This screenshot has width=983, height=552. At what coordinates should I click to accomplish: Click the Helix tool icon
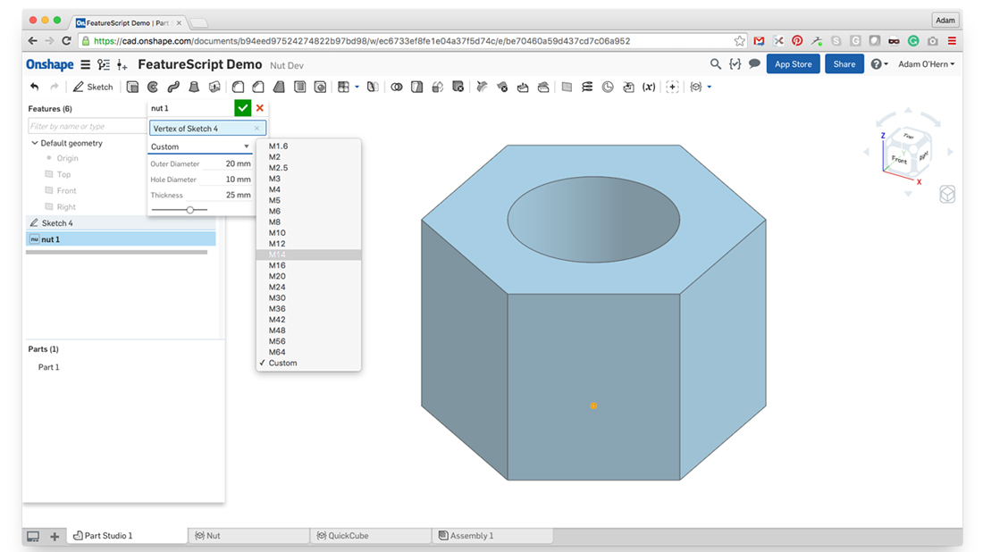[587, 87]
